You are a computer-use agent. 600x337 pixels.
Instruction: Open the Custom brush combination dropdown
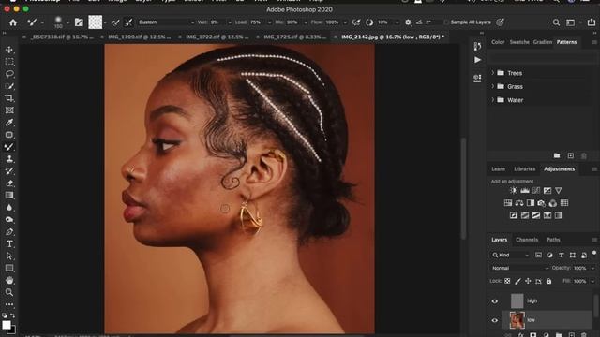click(167, 22)
